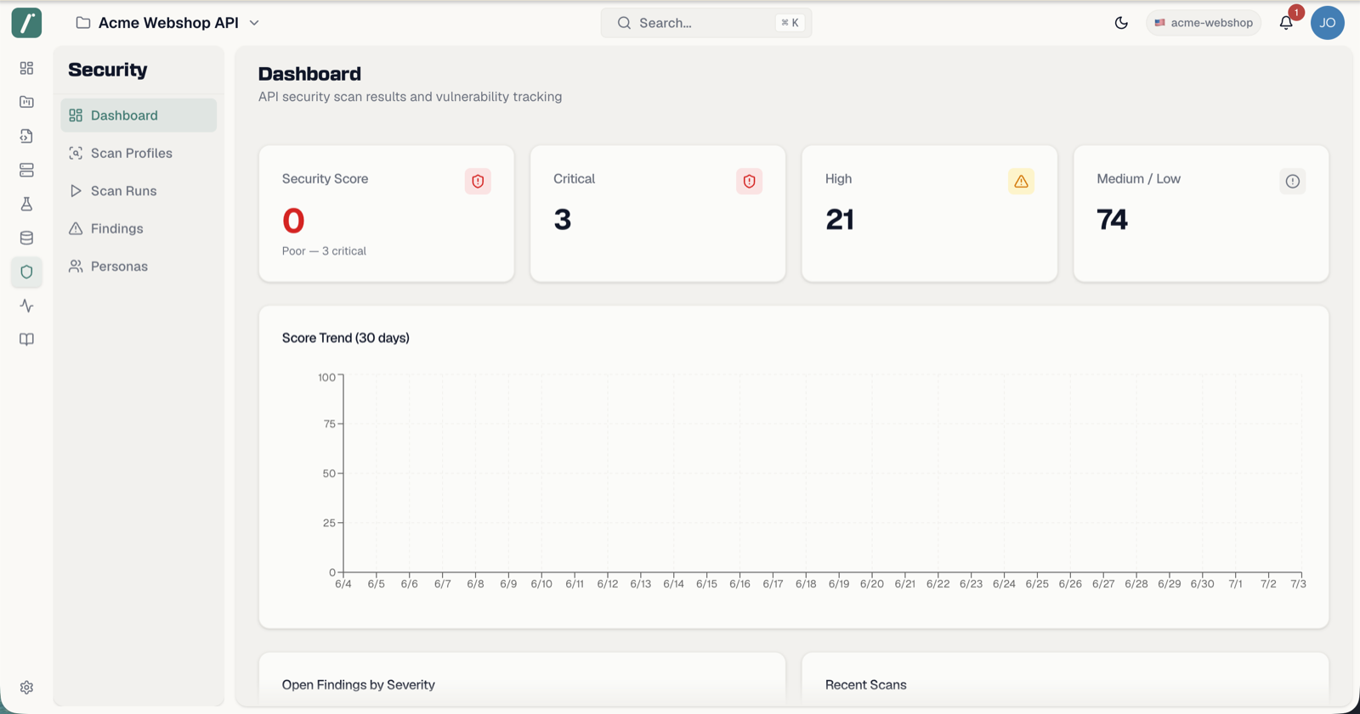Viewport: 1360px width, 714px height.
Task: Click 'Recent Scans' heading
Action: click(x=866, y=685)
